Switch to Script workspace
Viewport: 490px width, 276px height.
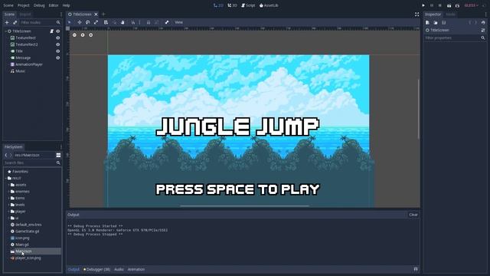coord(248,5)
